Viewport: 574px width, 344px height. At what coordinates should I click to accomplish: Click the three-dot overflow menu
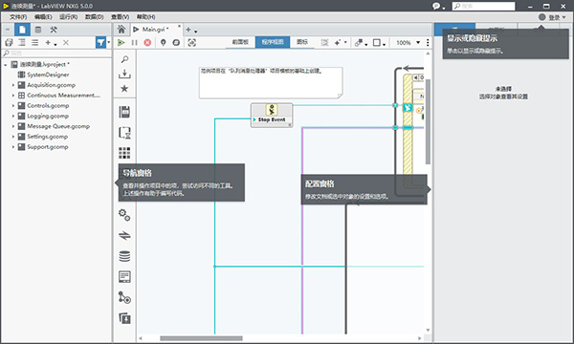[428, 43]
